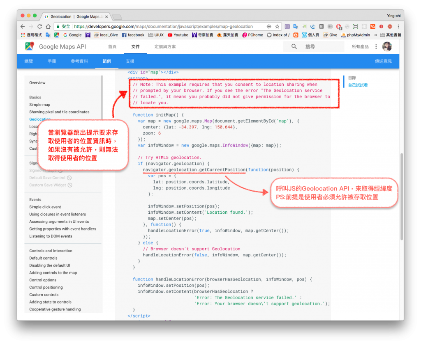Open the PChome bookmark

[x=253, y=35]
